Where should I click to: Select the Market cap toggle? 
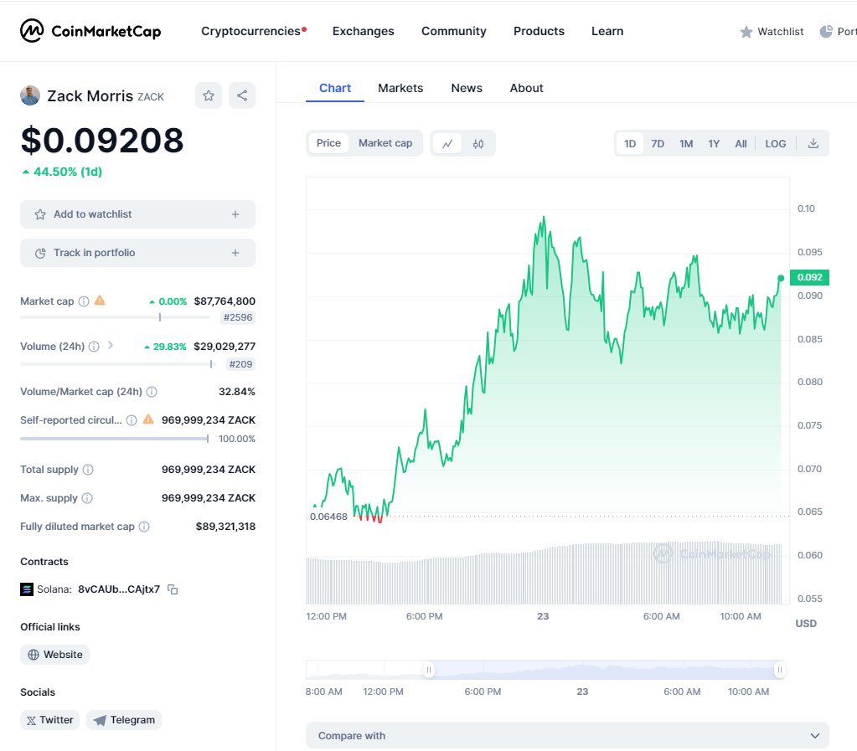click(x=385, y=143)
